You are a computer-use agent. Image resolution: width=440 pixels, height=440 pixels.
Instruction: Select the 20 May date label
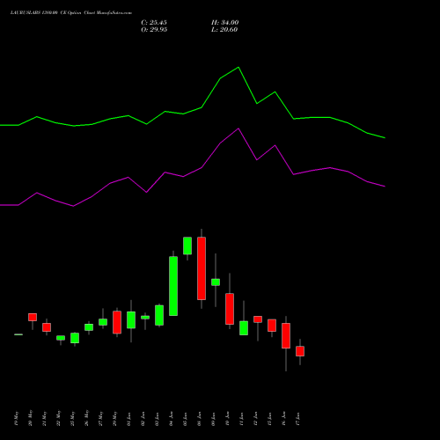30,419
